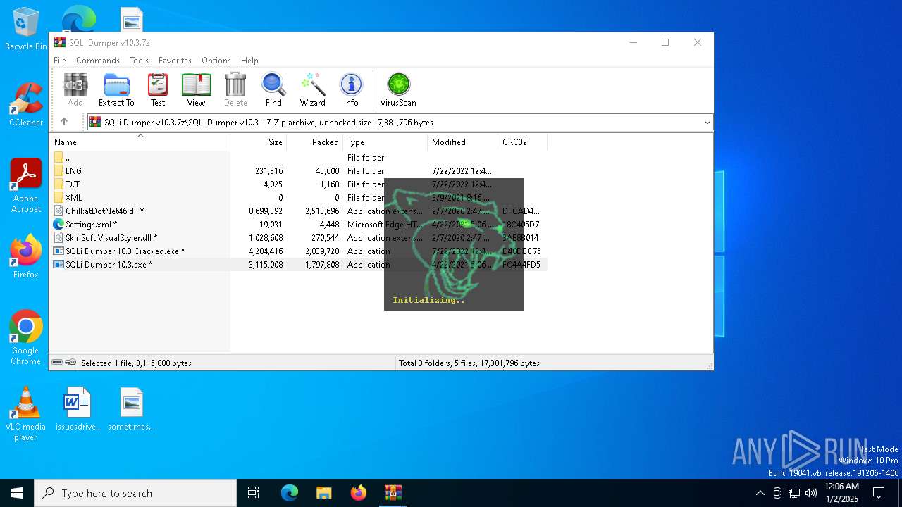The height and width of the screenshot is (507, 902).
Task: Click the WinRAR title bar icon
Action: tap(60, 42)
